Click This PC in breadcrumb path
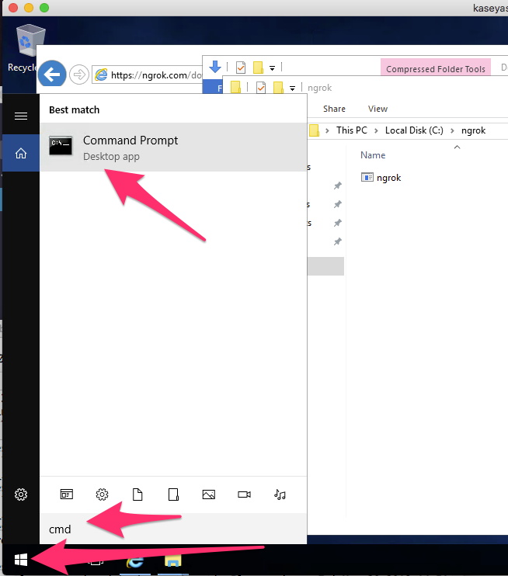Viewport: 508px width, 576px height. [x=352, y=130]
